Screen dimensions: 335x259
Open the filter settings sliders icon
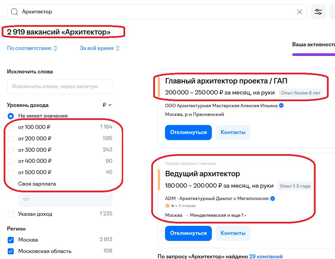[318, 12]
